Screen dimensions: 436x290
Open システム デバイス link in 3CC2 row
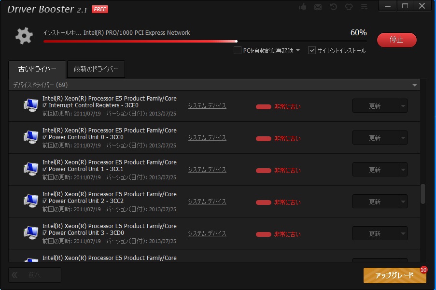pos(207,202)
